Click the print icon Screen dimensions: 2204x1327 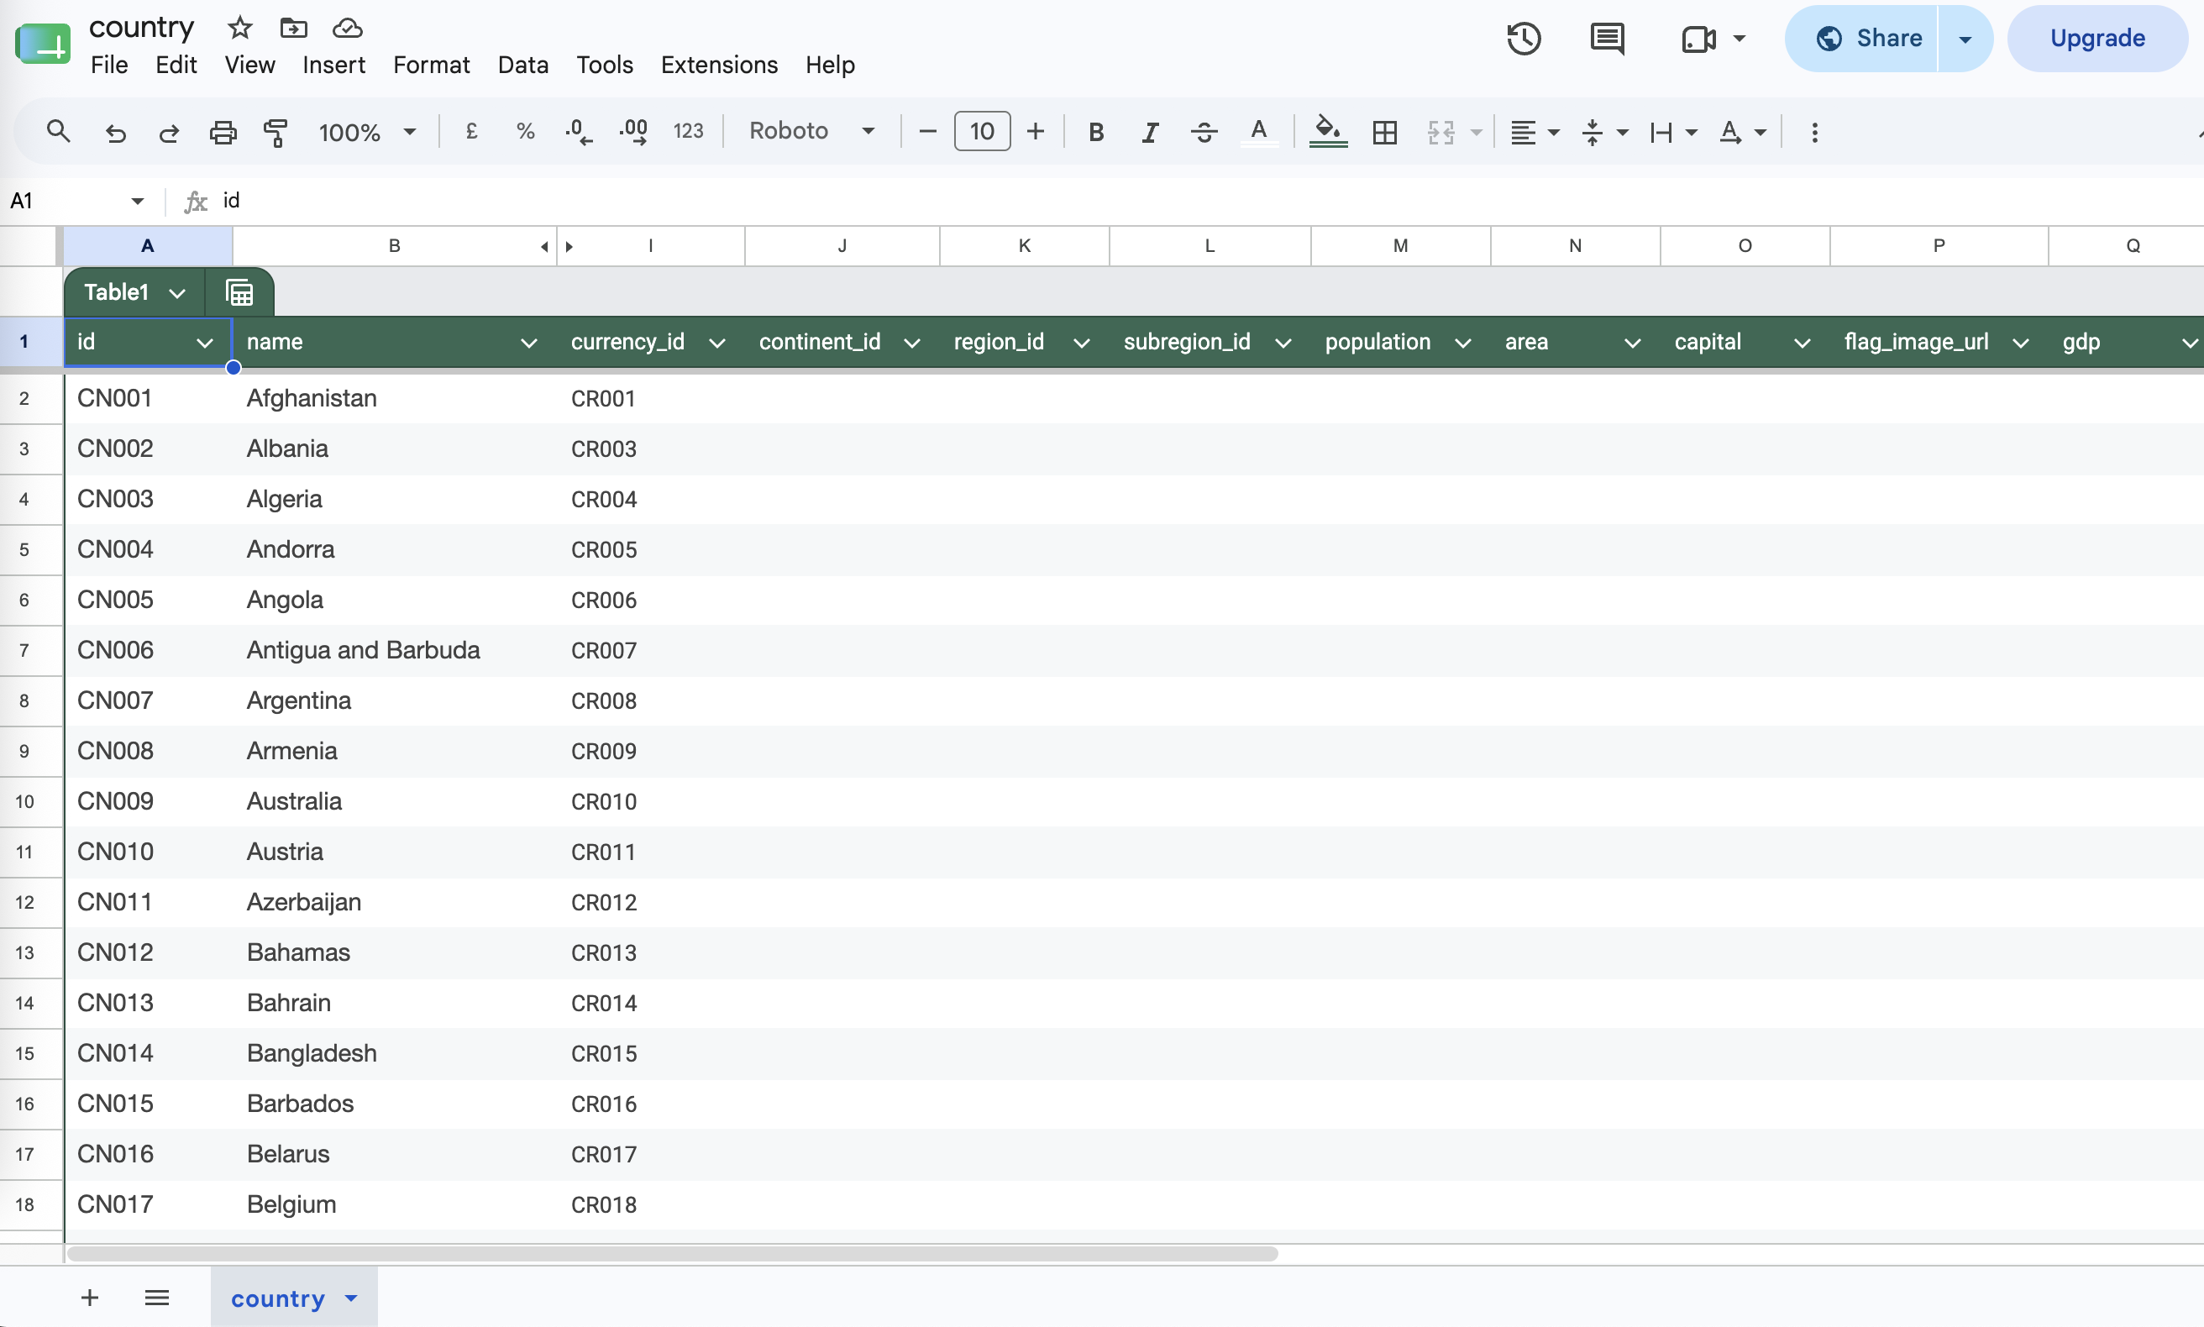click(223, 134)
